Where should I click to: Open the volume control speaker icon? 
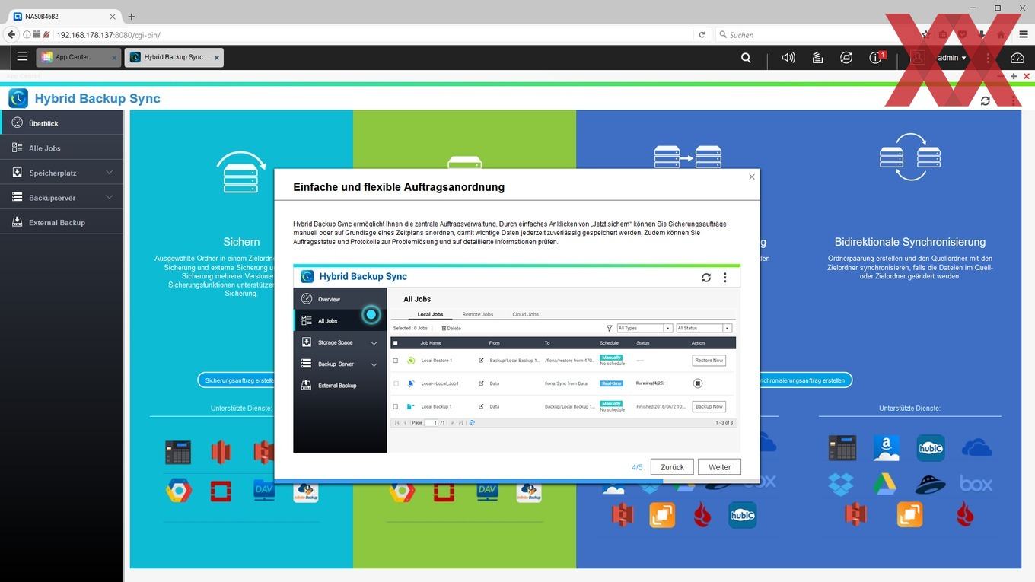(788, 57)
